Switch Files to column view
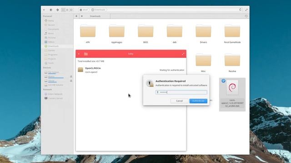This screenshot has width=291, height=163. click(x=71, y=10)
